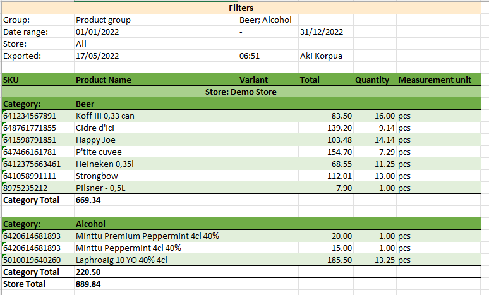The height and width of the screenshot is (295, 489).
Task: Select the Measurement unit column header
Action: [434, 80]
